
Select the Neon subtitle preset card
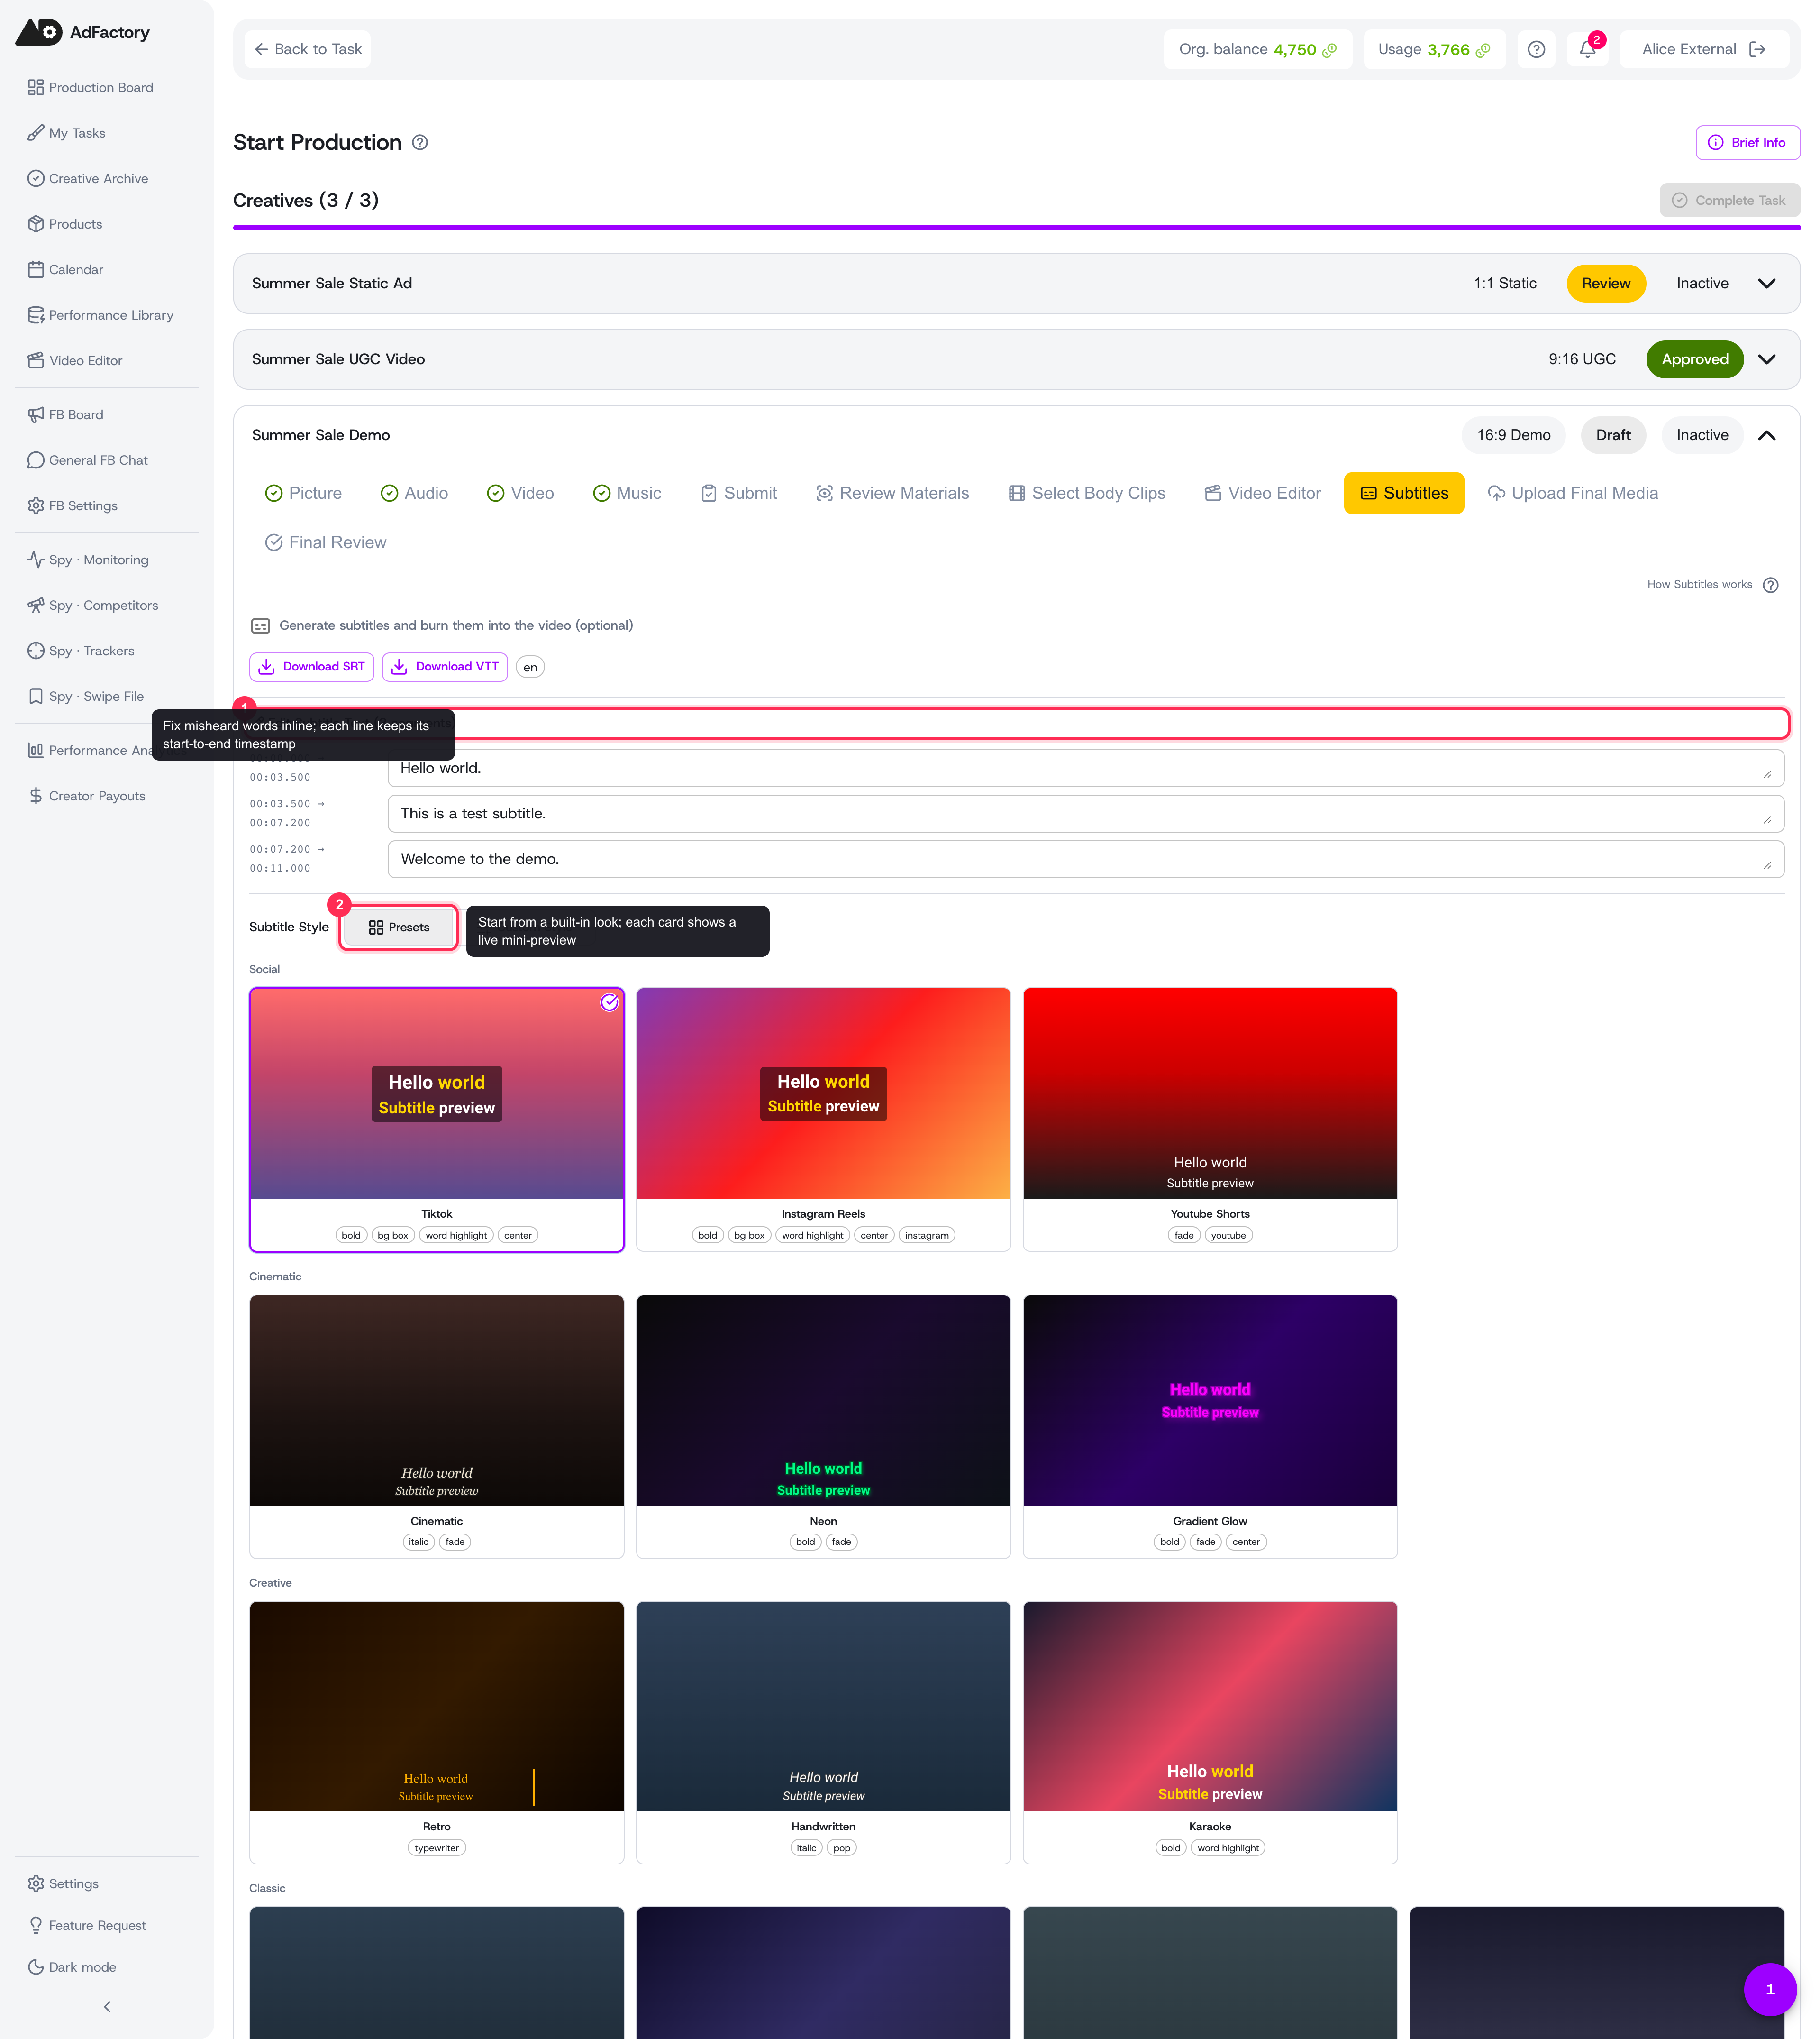(823, 1427)
